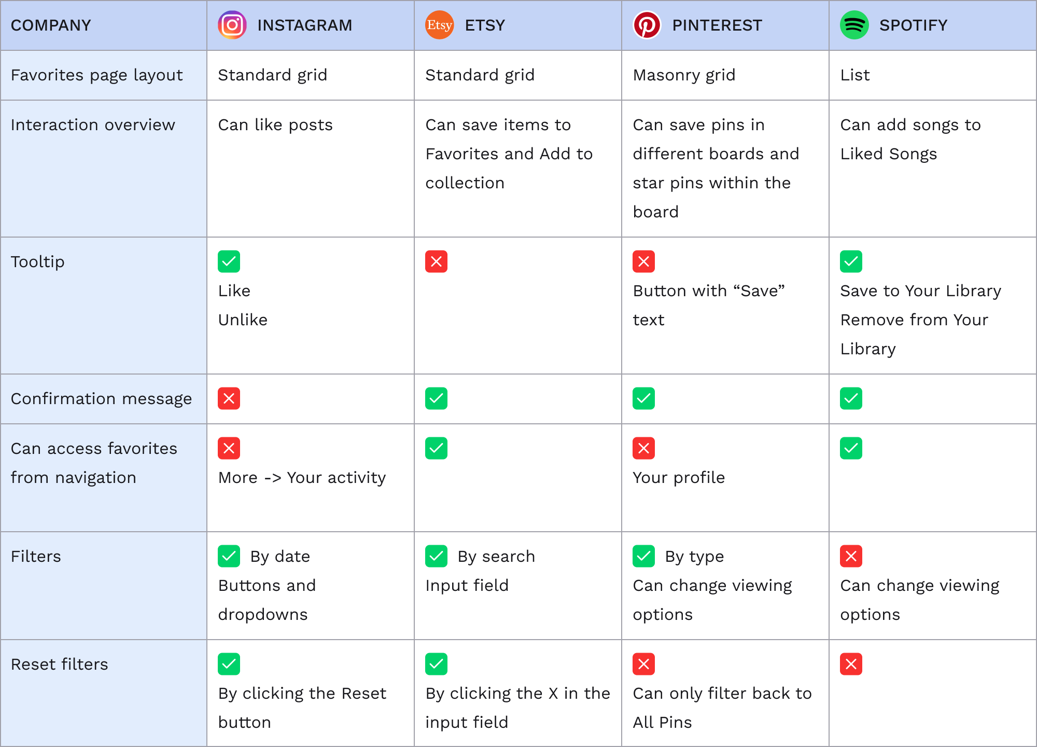1037x747 pixels.
Task: Click the Favorites page layout row label
Action: 97,75
